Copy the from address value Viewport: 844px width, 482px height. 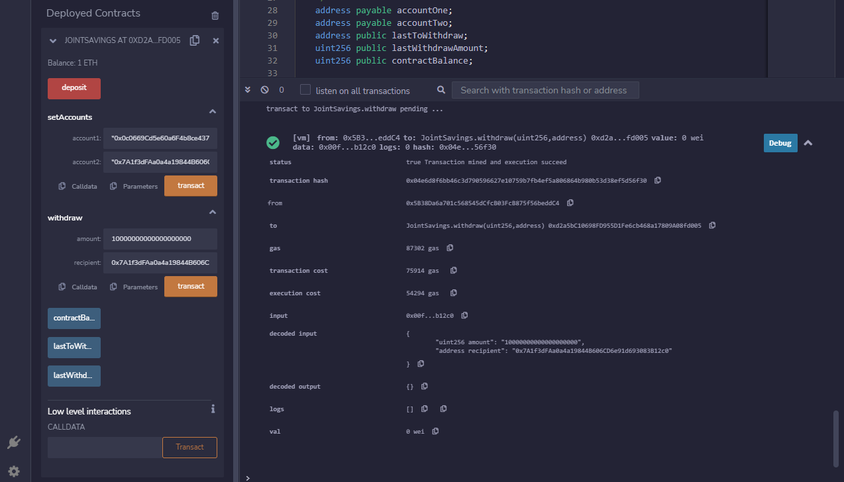570,203
